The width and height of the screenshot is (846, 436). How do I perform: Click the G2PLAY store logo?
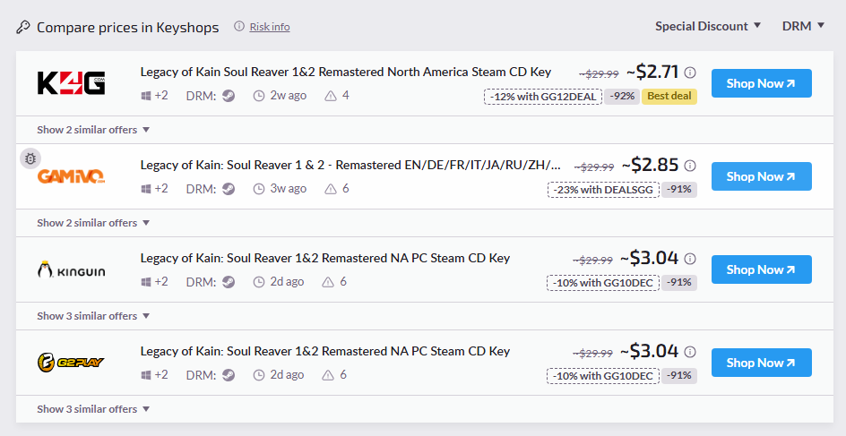tap(71, 363)
